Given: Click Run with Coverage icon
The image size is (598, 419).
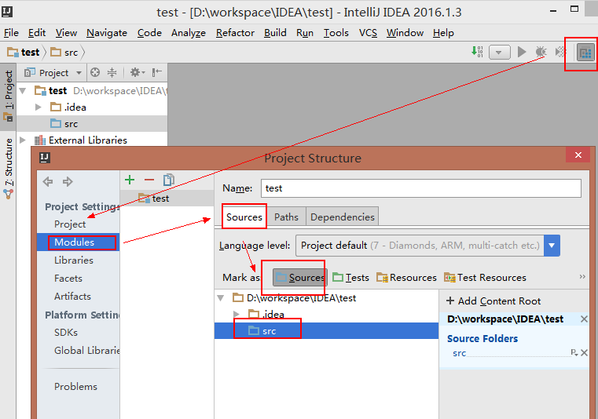Looking at the screenshot, I should pyautogui.click(x=560, y=52).
